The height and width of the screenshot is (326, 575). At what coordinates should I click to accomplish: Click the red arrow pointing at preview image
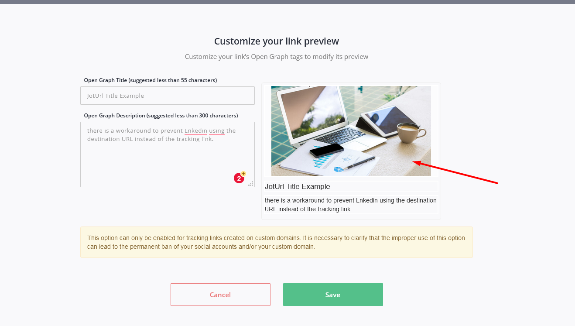[x=455, y=172]
